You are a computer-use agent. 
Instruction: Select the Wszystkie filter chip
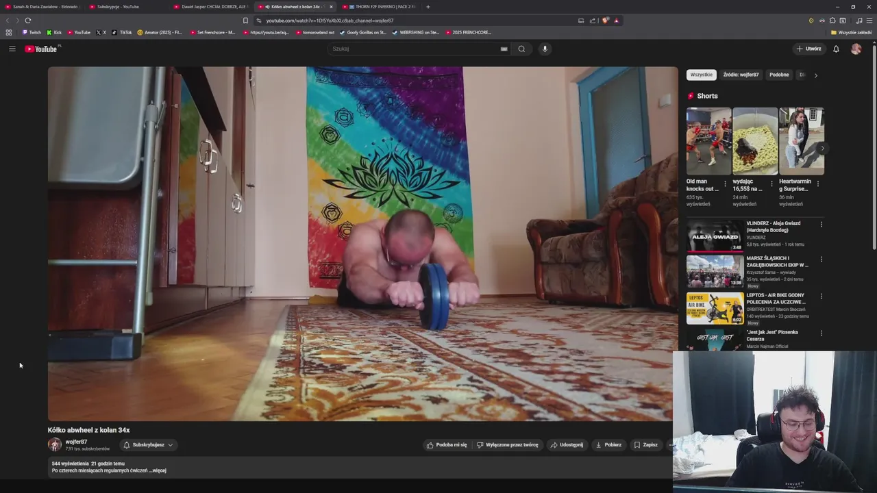[702, 75]
